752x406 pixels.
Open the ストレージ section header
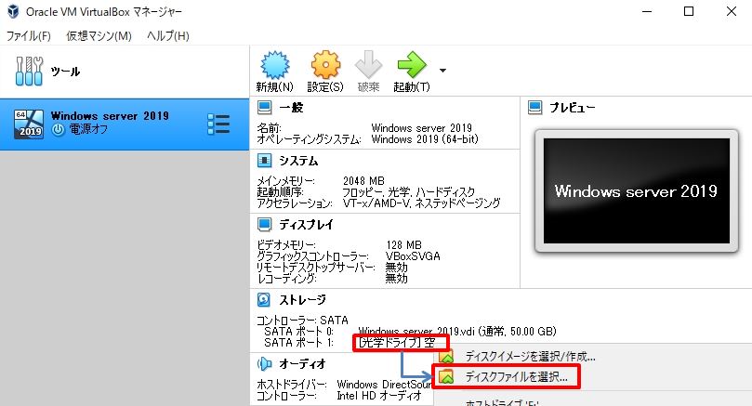(x=303, y=299)
